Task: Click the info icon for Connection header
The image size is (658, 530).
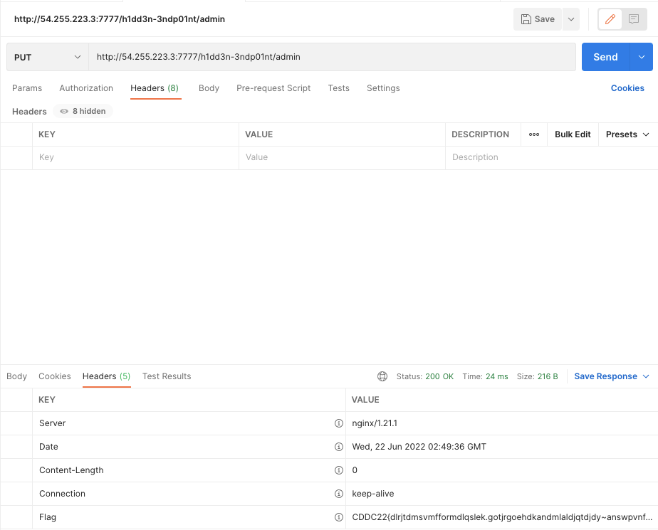Action: click(x=339, y=494)
